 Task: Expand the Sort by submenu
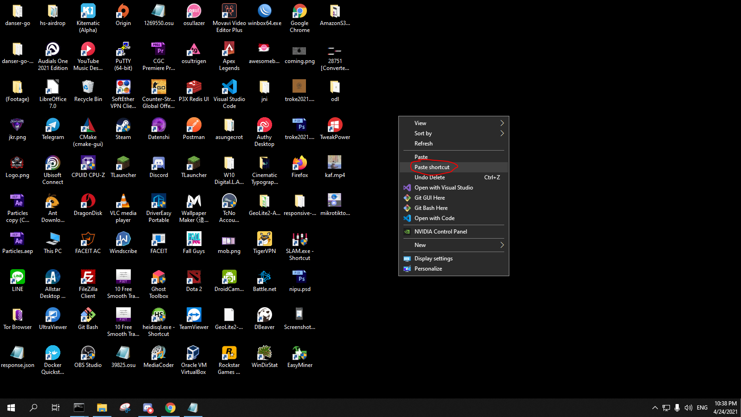pos(454,133)
